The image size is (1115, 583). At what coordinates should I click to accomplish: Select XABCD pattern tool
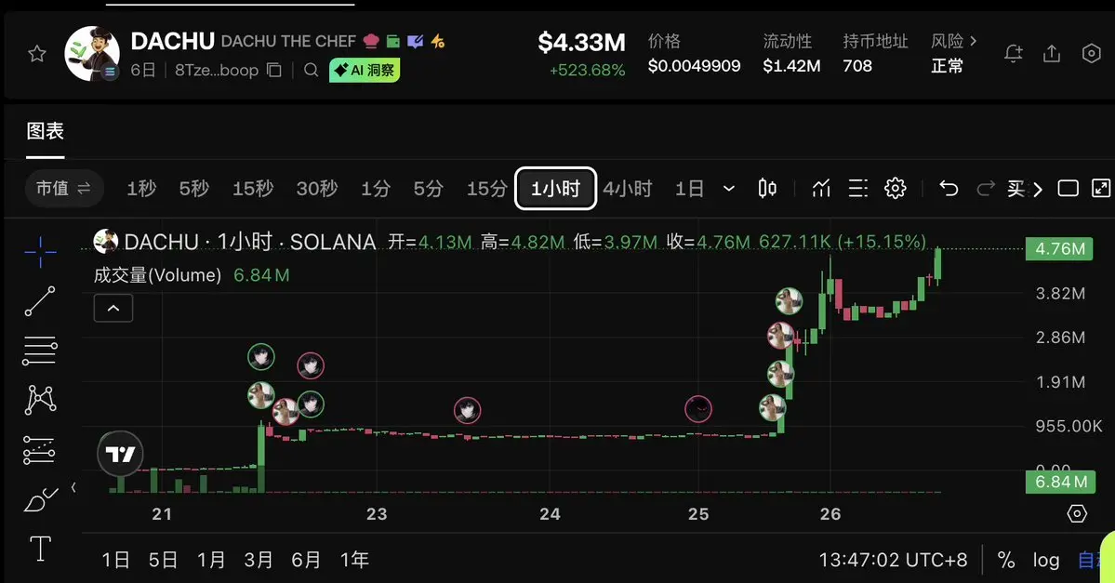pyautogui.click(x=41, y=400)
